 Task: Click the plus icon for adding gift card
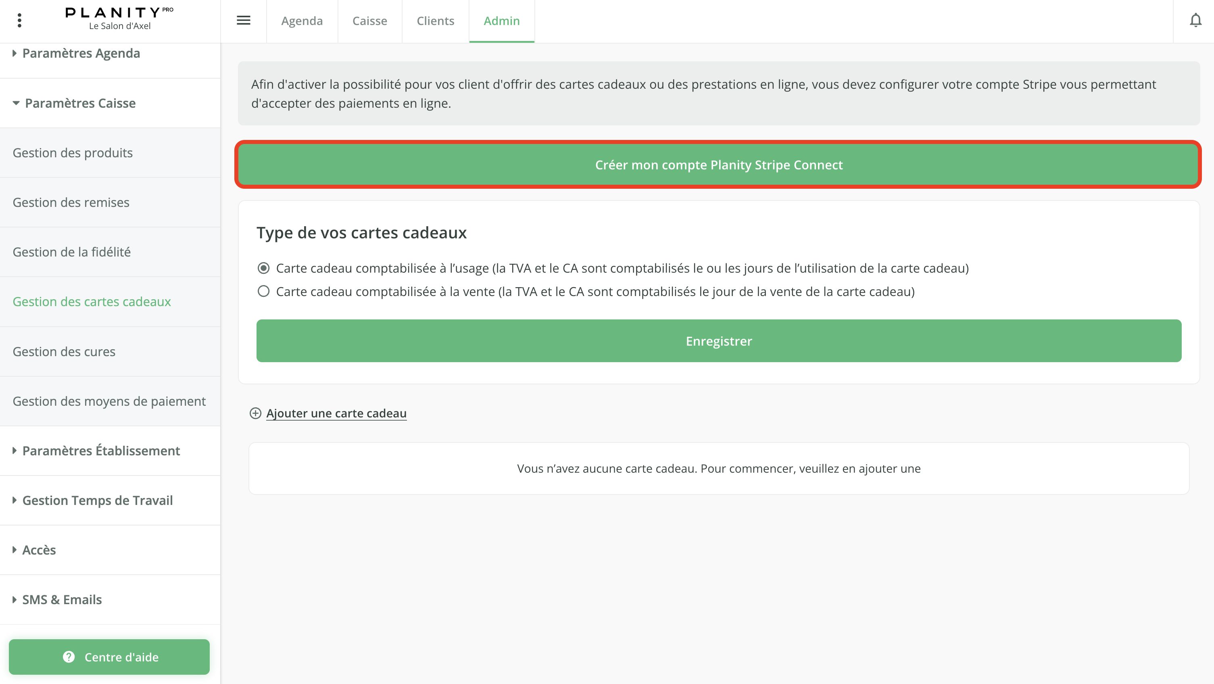[x=255, y=413]
